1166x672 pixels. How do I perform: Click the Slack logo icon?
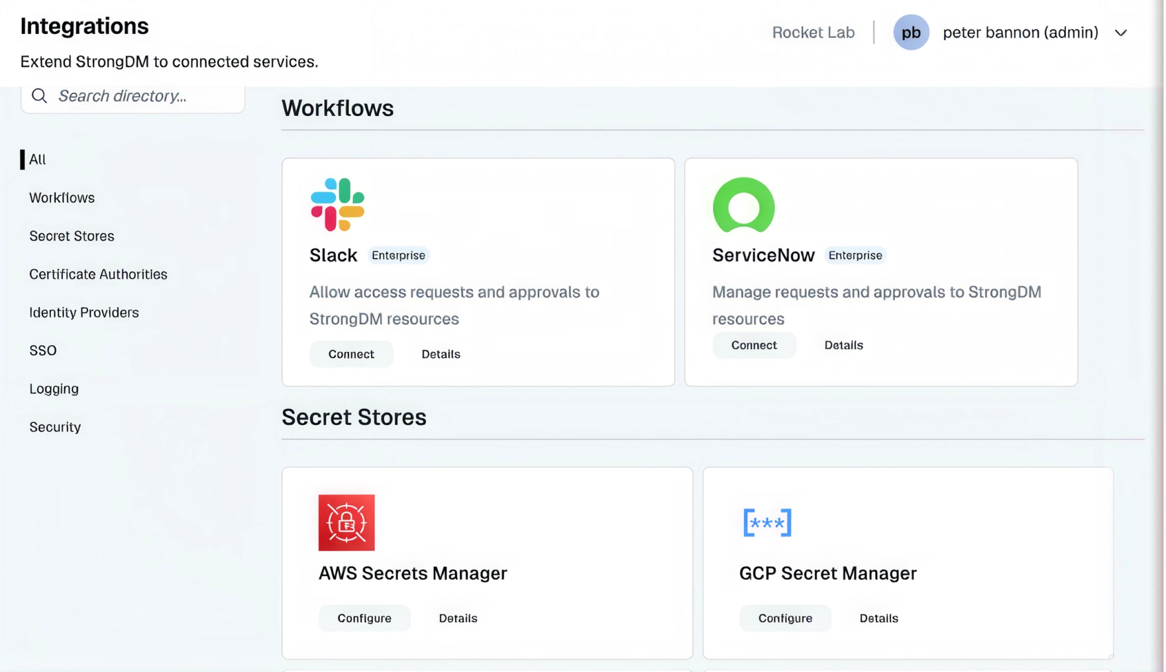337,204
